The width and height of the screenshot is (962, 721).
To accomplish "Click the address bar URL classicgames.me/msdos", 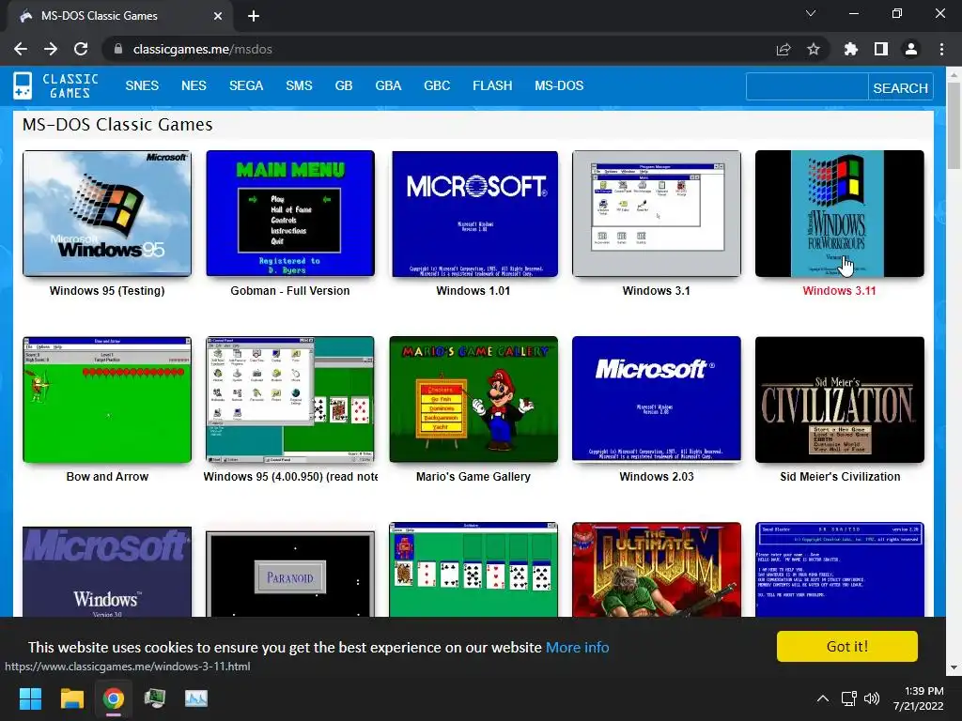I will click(203, 49).
